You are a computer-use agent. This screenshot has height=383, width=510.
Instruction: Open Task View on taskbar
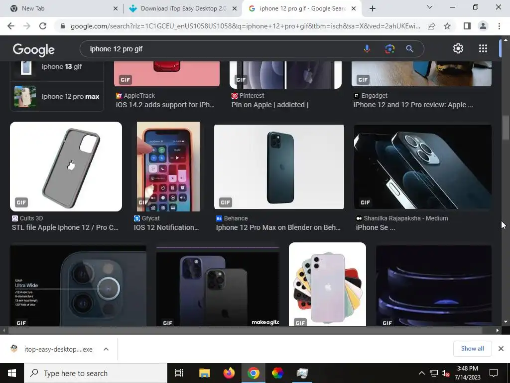coord(179,373)
